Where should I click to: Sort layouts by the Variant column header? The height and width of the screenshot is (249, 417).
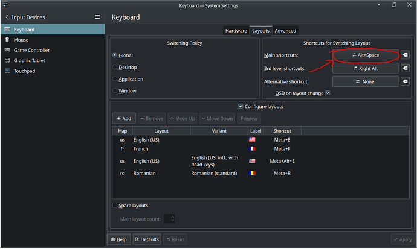tap(219, 131)
